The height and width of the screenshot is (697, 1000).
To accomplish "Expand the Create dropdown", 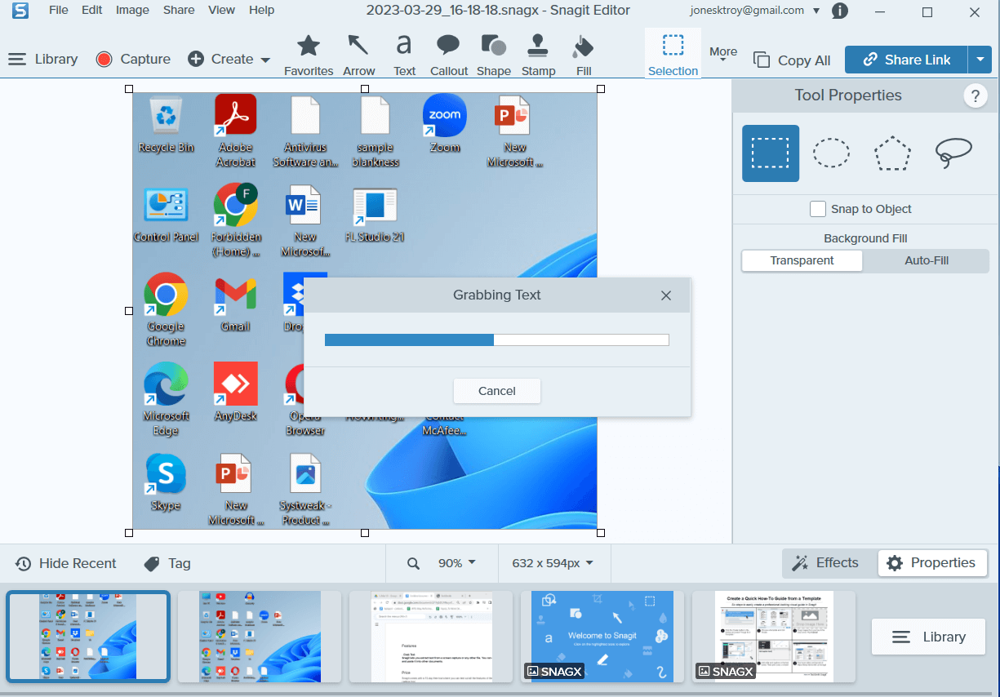I will [265, 60].
